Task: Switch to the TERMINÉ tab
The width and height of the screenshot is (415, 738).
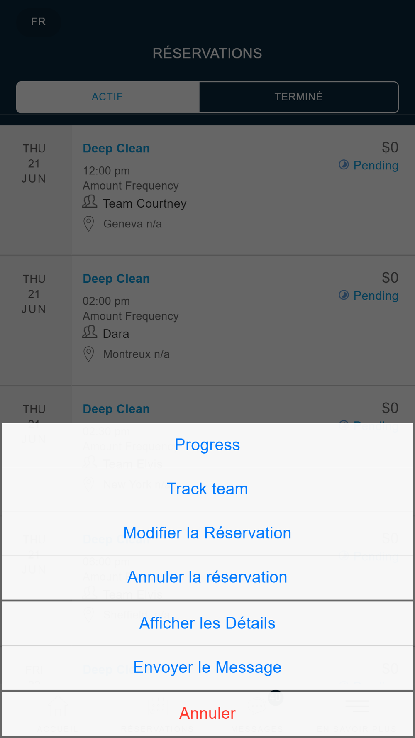Action: (x=298, y=97)
